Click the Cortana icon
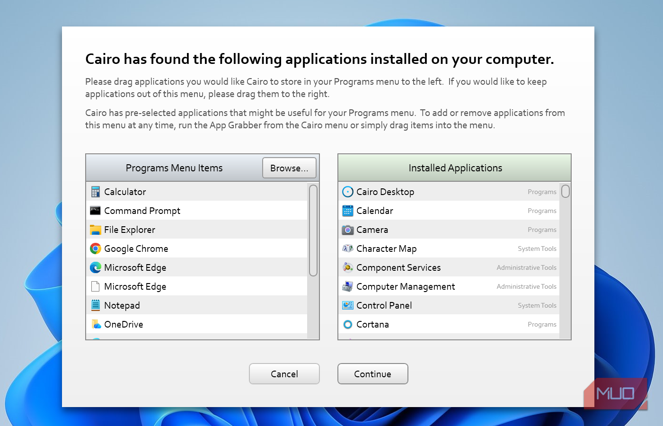 (348, 324)
